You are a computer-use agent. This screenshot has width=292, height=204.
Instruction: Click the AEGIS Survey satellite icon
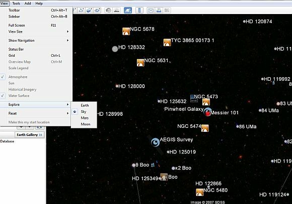(x=155, y=142)
